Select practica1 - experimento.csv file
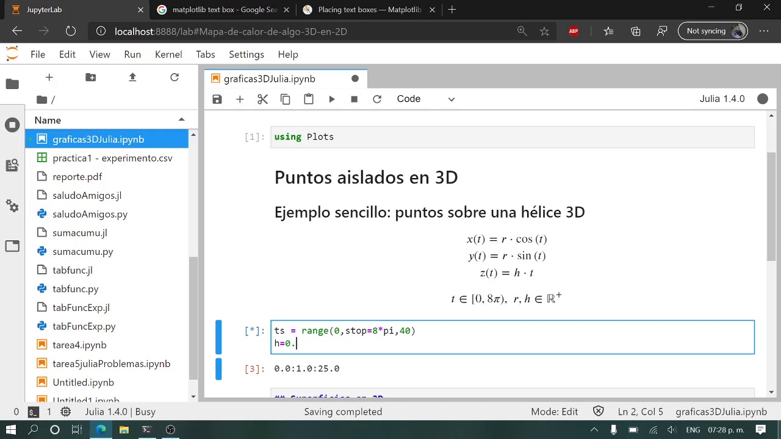This screenshot has height=439, width=781. [x=107, y=158]
